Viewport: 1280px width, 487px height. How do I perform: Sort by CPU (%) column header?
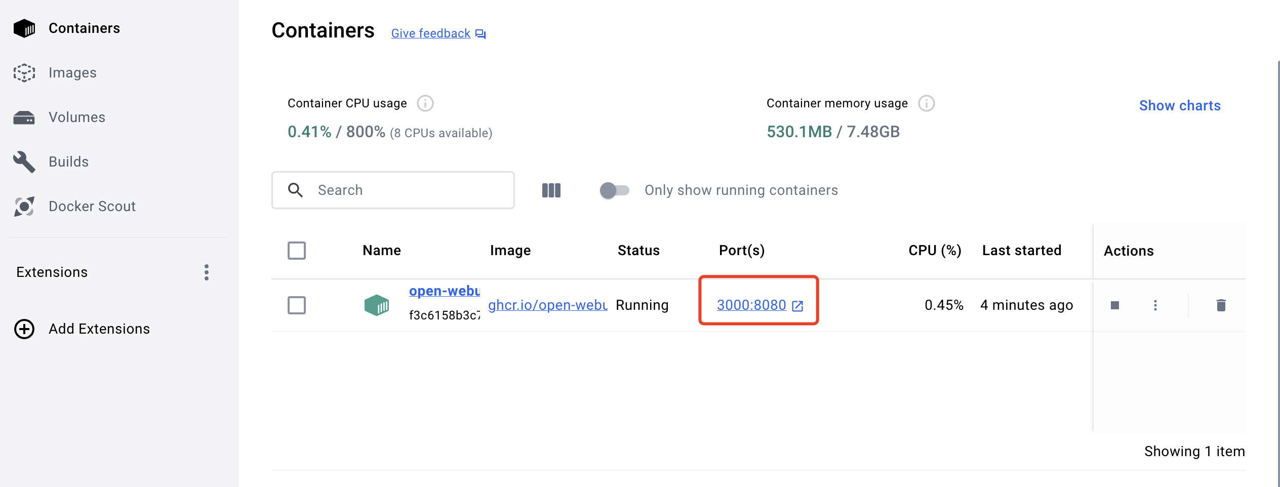coord(935,251)
